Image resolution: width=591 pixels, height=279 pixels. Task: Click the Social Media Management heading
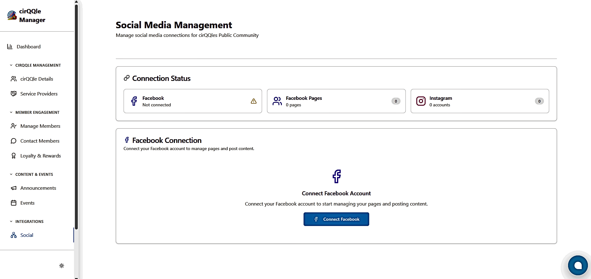tap(174, 25)
